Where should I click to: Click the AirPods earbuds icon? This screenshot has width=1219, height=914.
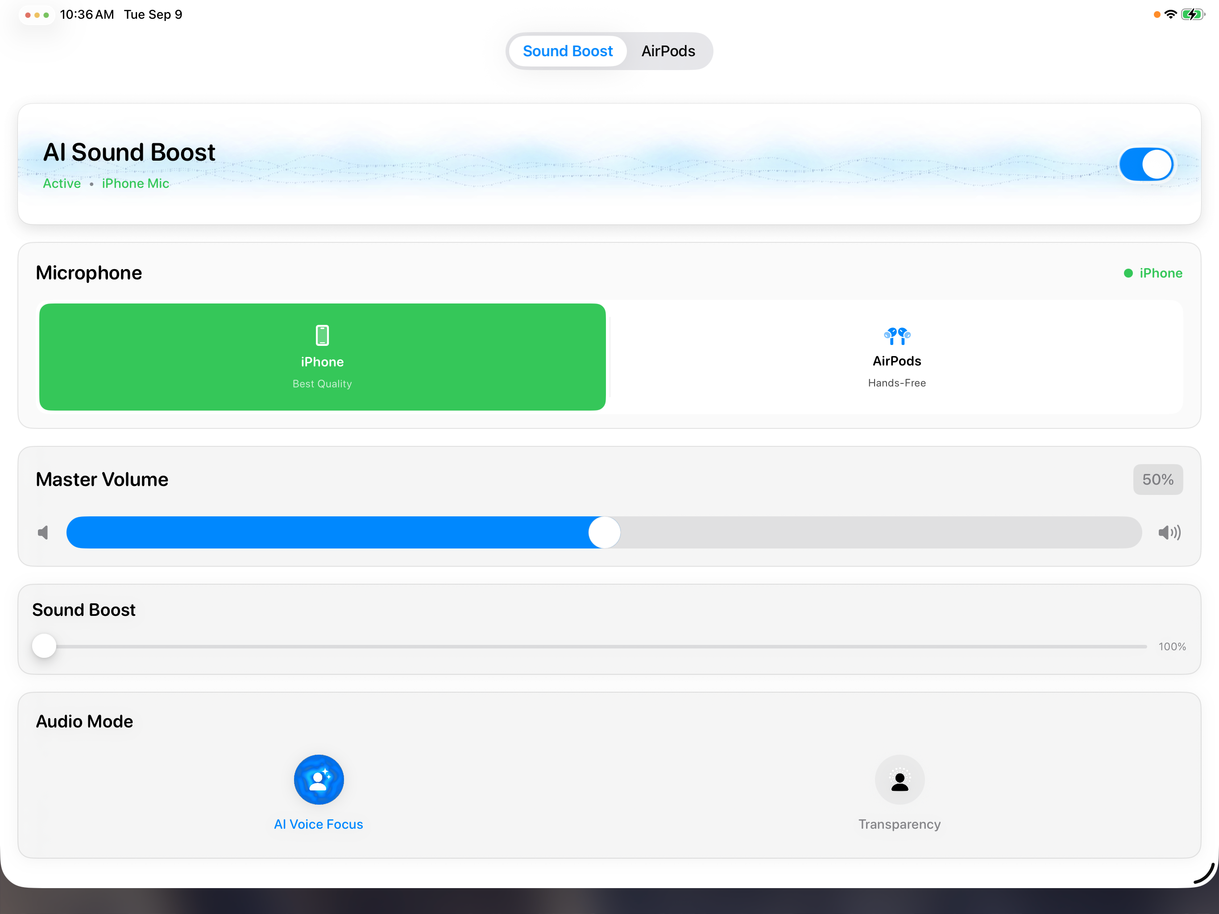coord(896,336)
